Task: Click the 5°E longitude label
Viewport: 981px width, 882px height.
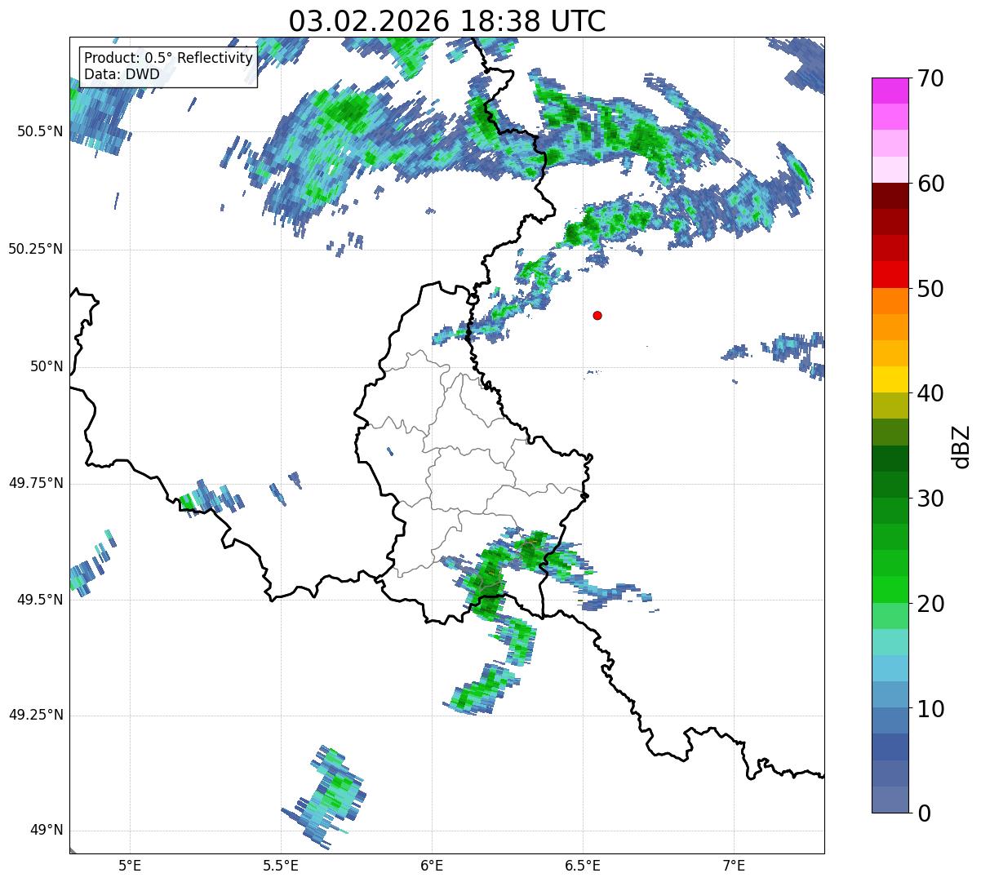Action: [130, 865]
